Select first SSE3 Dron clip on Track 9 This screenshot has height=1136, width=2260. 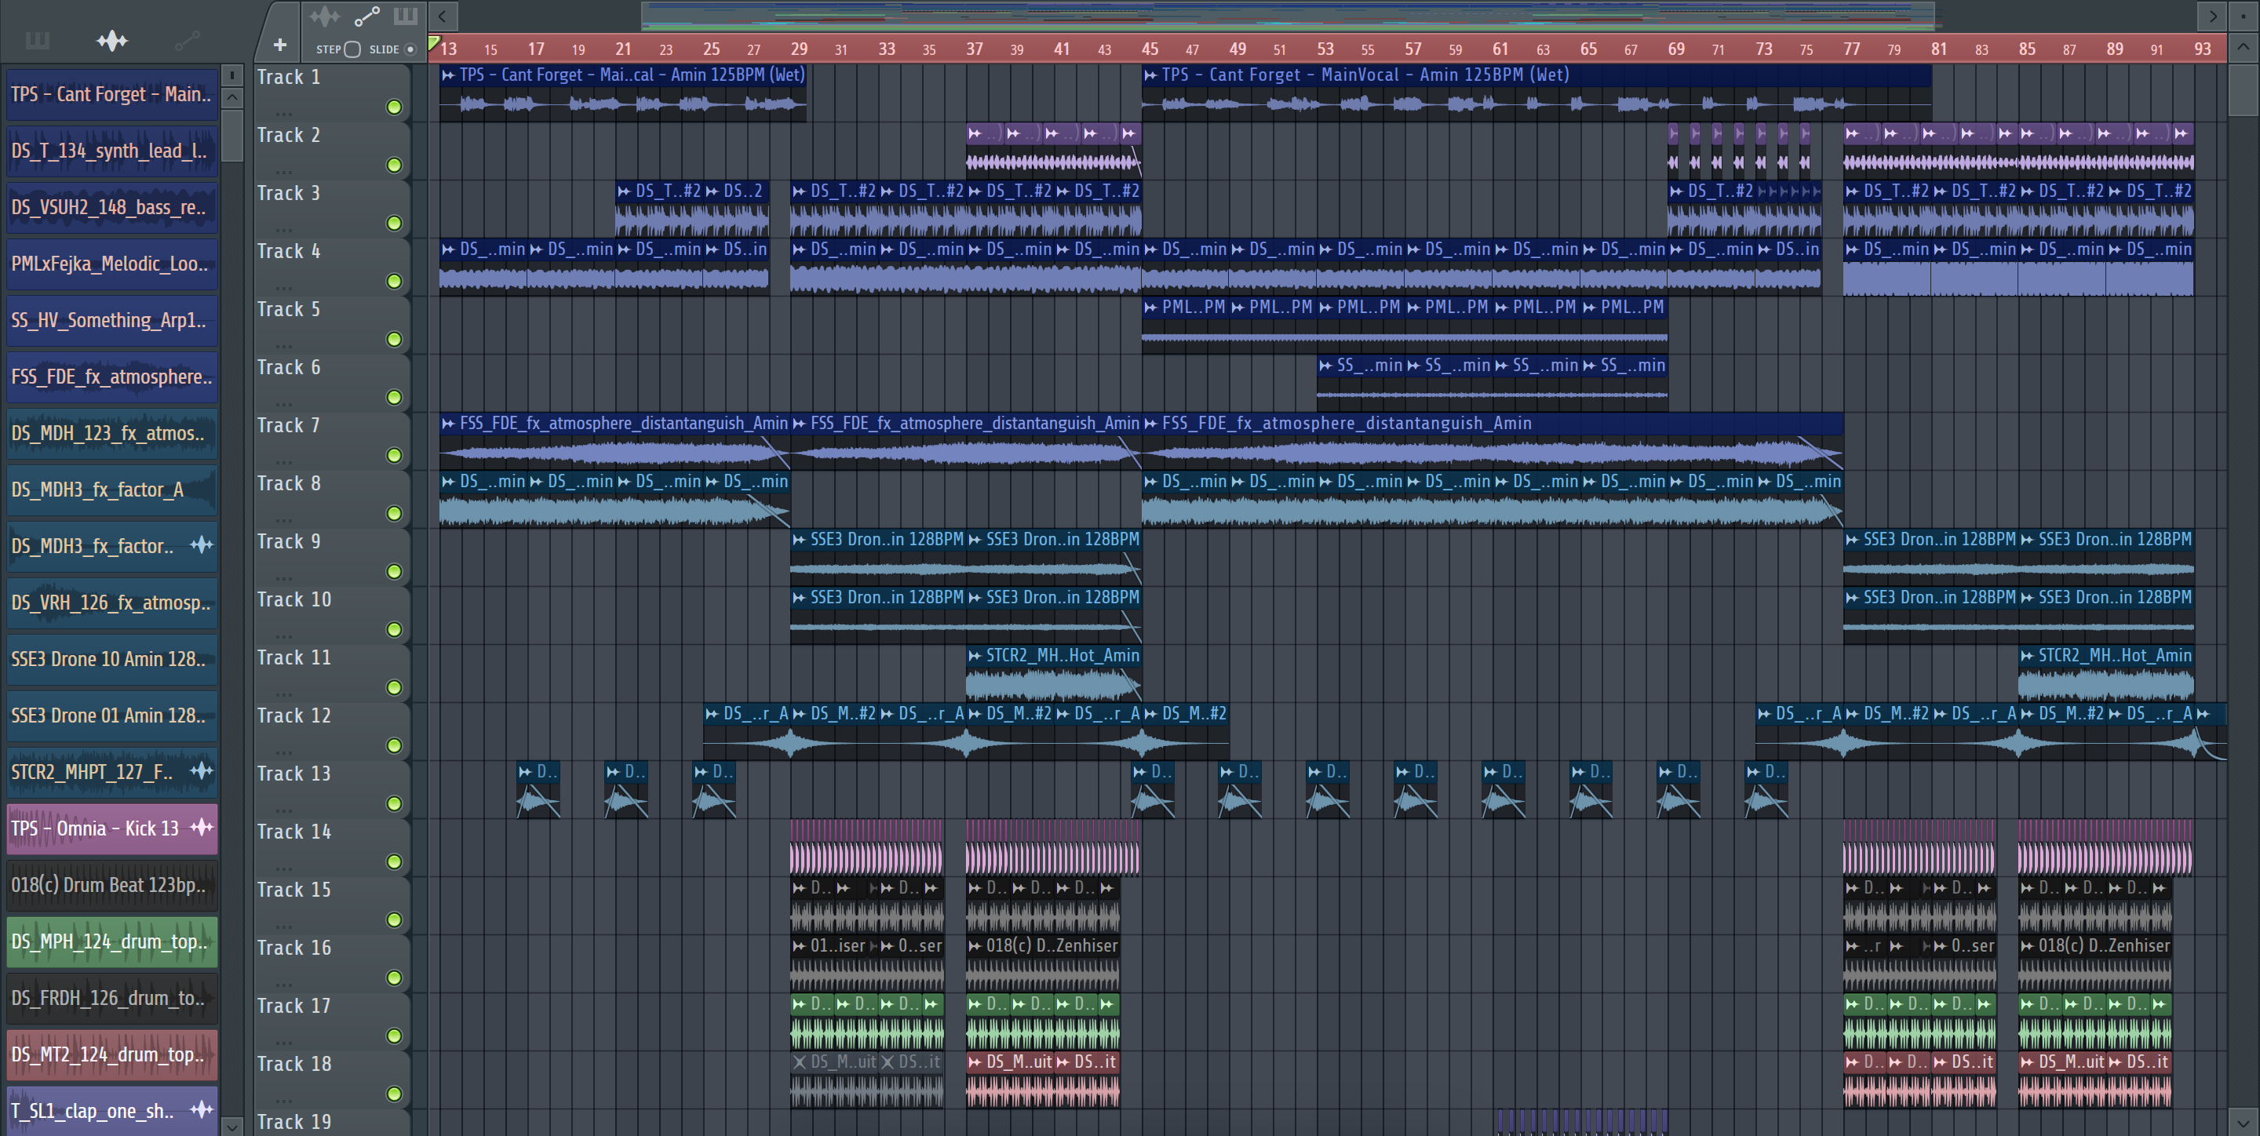[878, 556]
